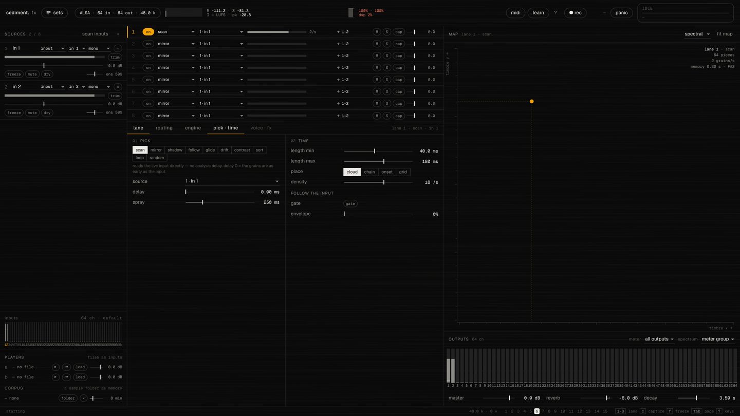The width and height of the screenshot is (740, 416).
Task: Mute lane 1 with M button
Action: 377,32
